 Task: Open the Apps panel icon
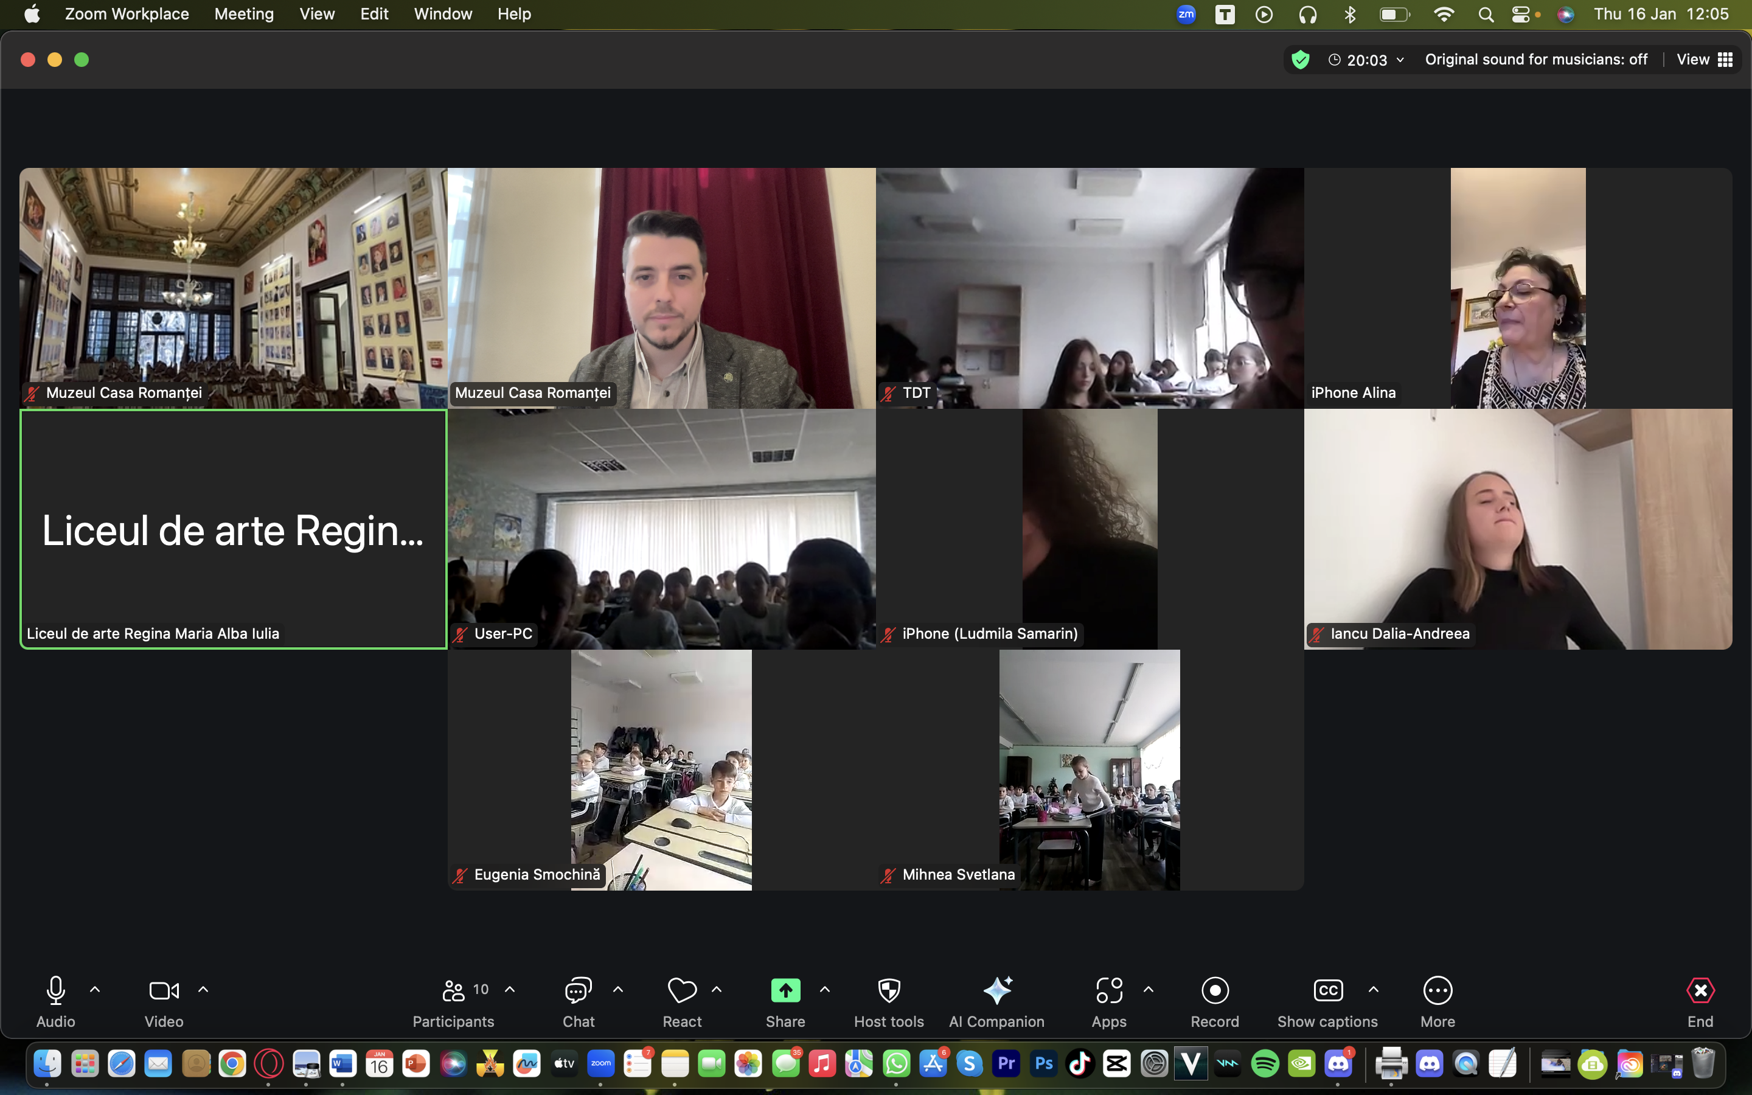[1108, 990]
